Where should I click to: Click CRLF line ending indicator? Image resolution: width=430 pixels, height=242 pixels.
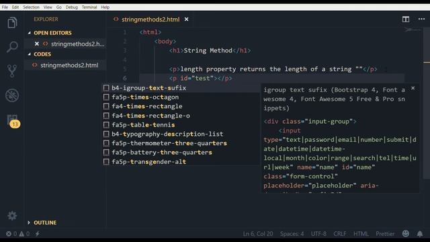click(340, 234)
